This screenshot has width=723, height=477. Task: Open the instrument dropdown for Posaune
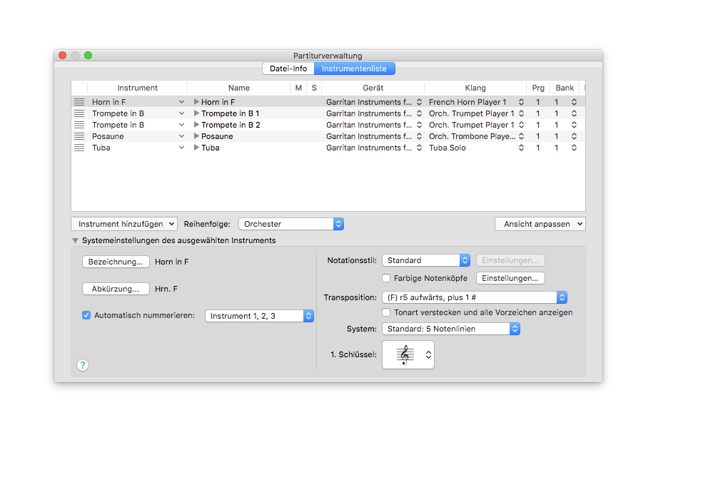(x=182, y=136)
